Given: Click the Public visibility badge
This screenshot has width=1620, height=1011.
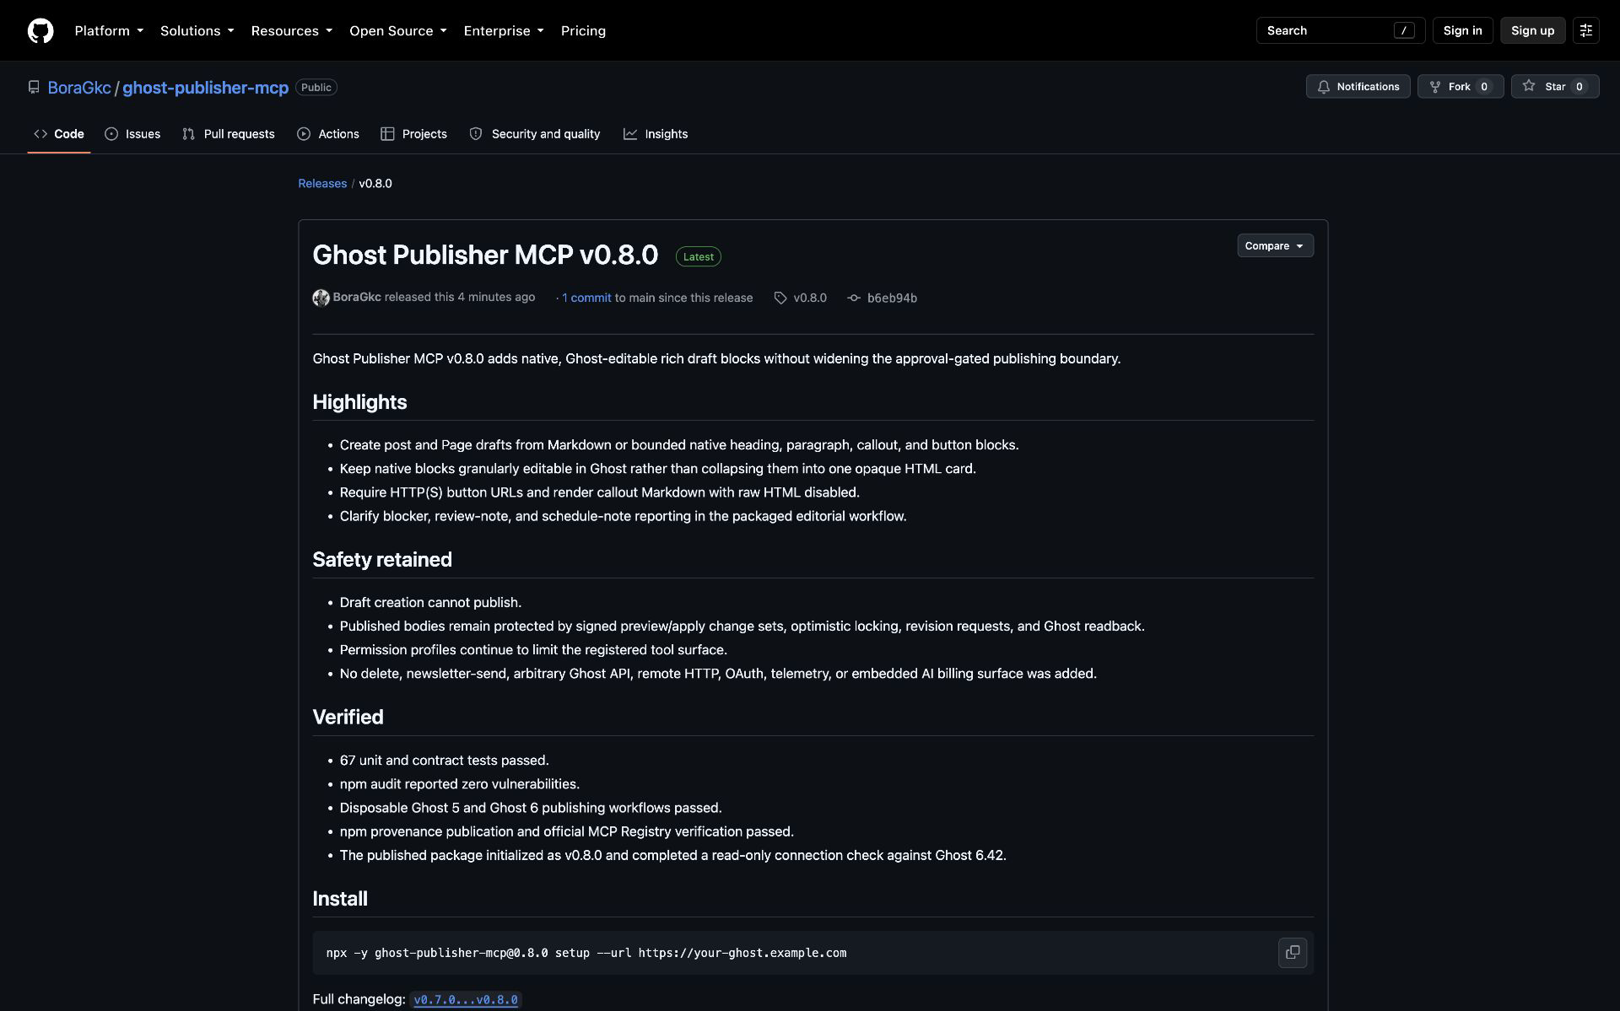Looking at the screenshot, I should [316, 87].
